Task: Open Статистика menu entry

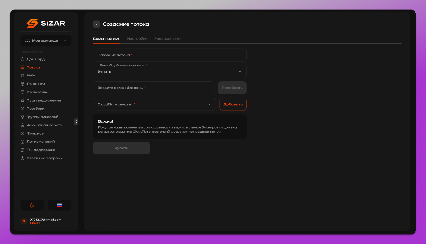Action: tap(37, 92)
